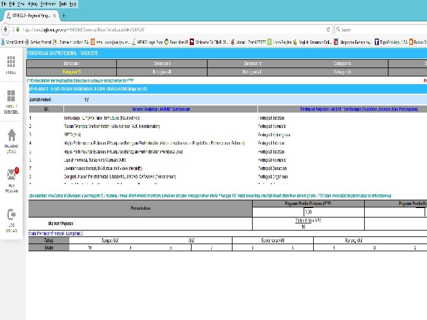Switch to Bahagian III tab
Screen dimensions: 427x320
(x=253, y=63)
